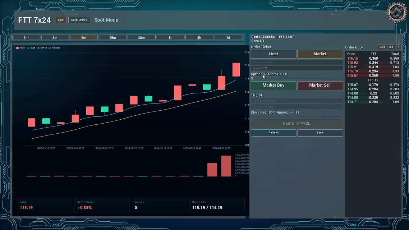
Task: Switch to Gold Futures mode
Action: [x=79, y=20]
